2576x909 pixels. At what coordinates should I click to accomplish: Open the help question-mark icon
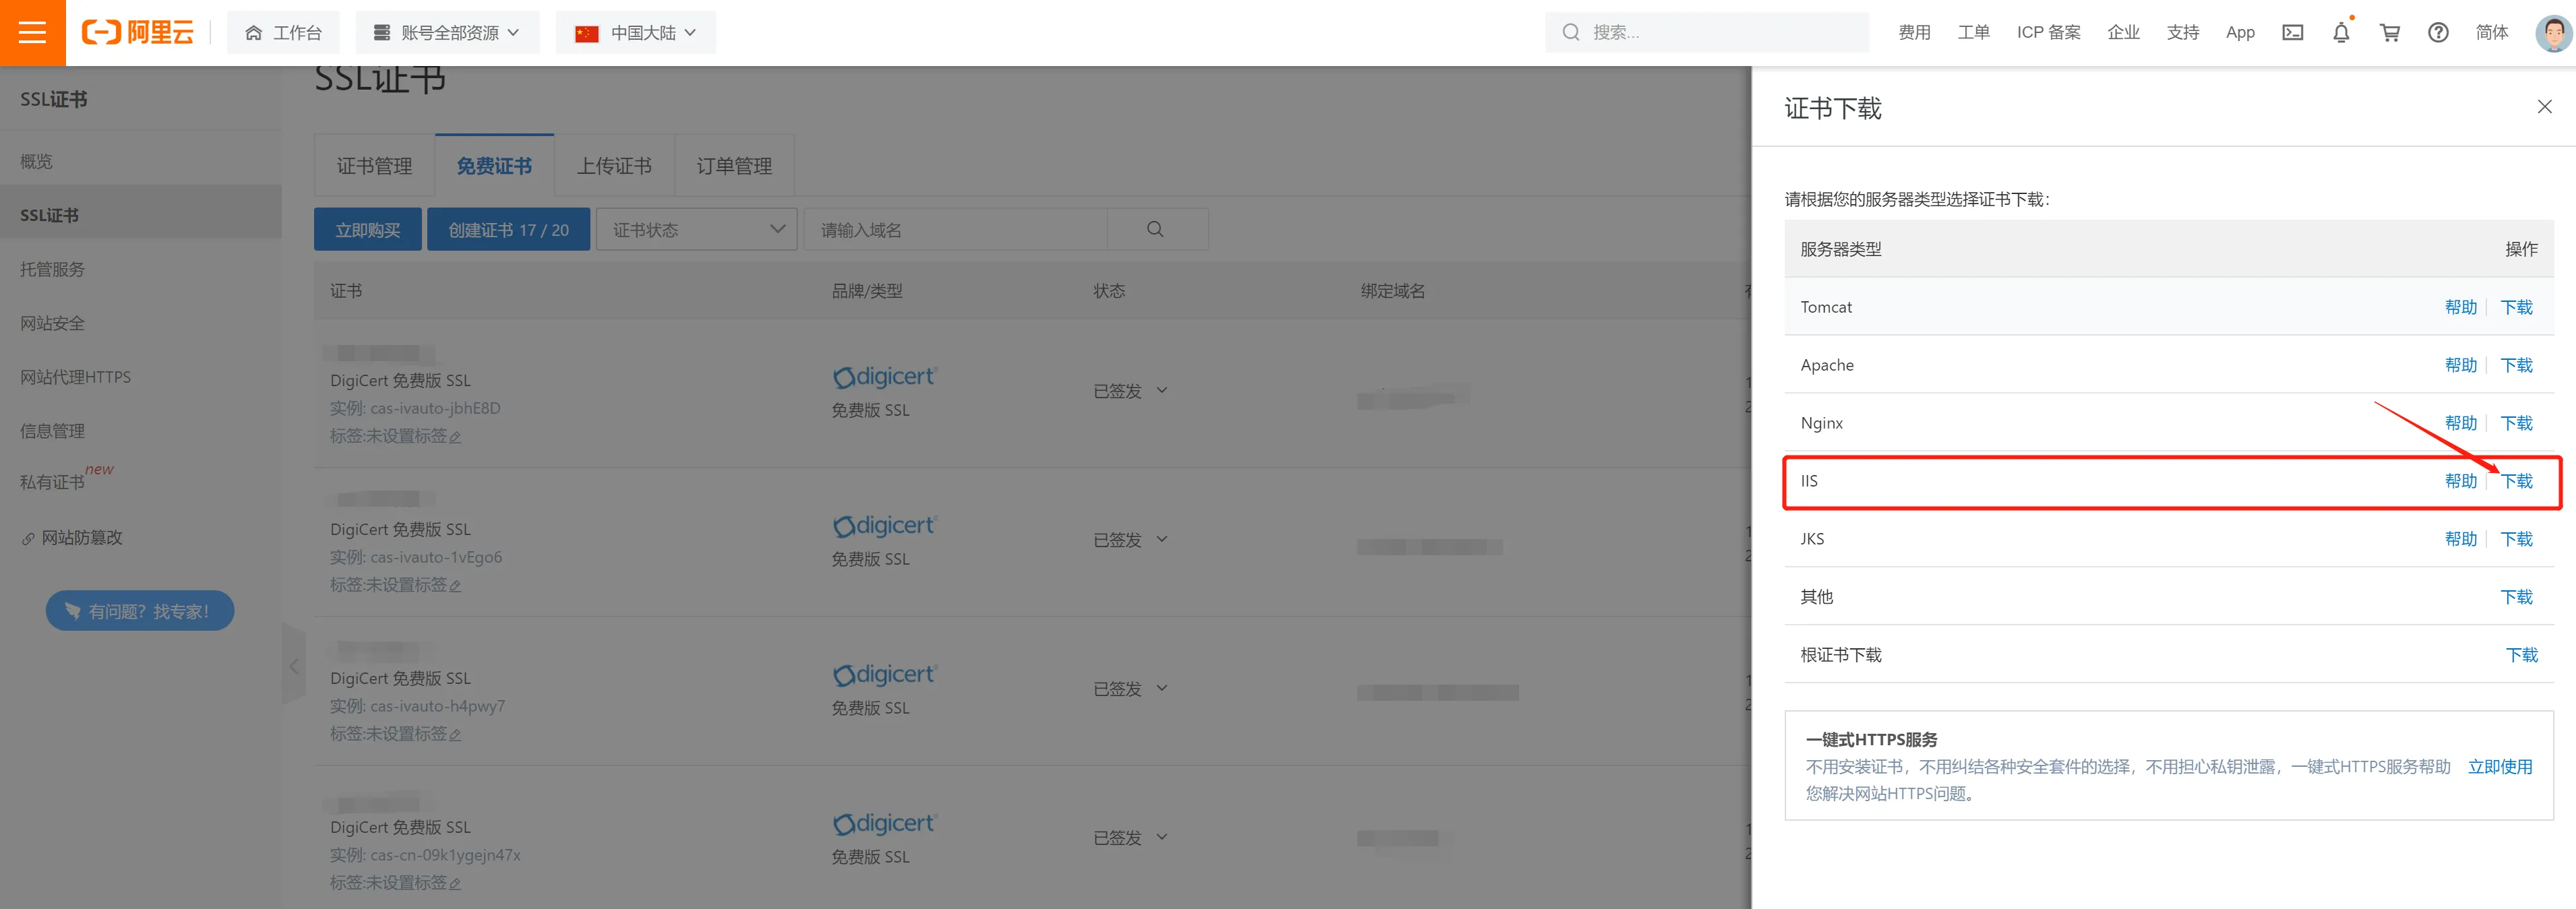pyautogui.click(x=2438, y=33)
